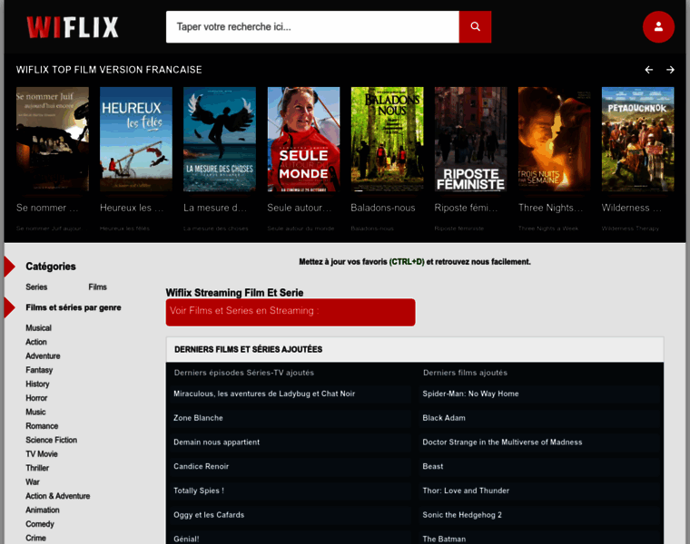
Task: Open the Wilderness Therapy poster
Action: [638, 139]
